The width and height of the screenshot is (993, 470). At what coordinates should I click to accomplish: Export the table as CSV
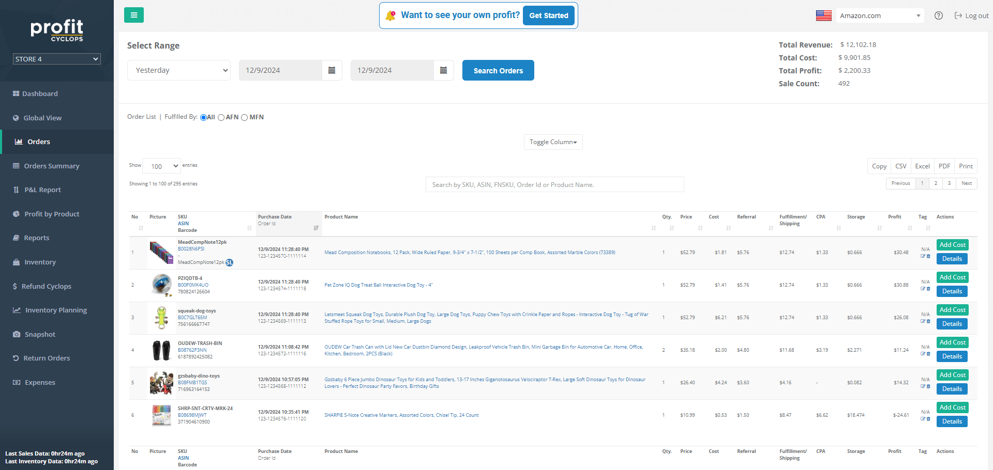pos(901,166)
